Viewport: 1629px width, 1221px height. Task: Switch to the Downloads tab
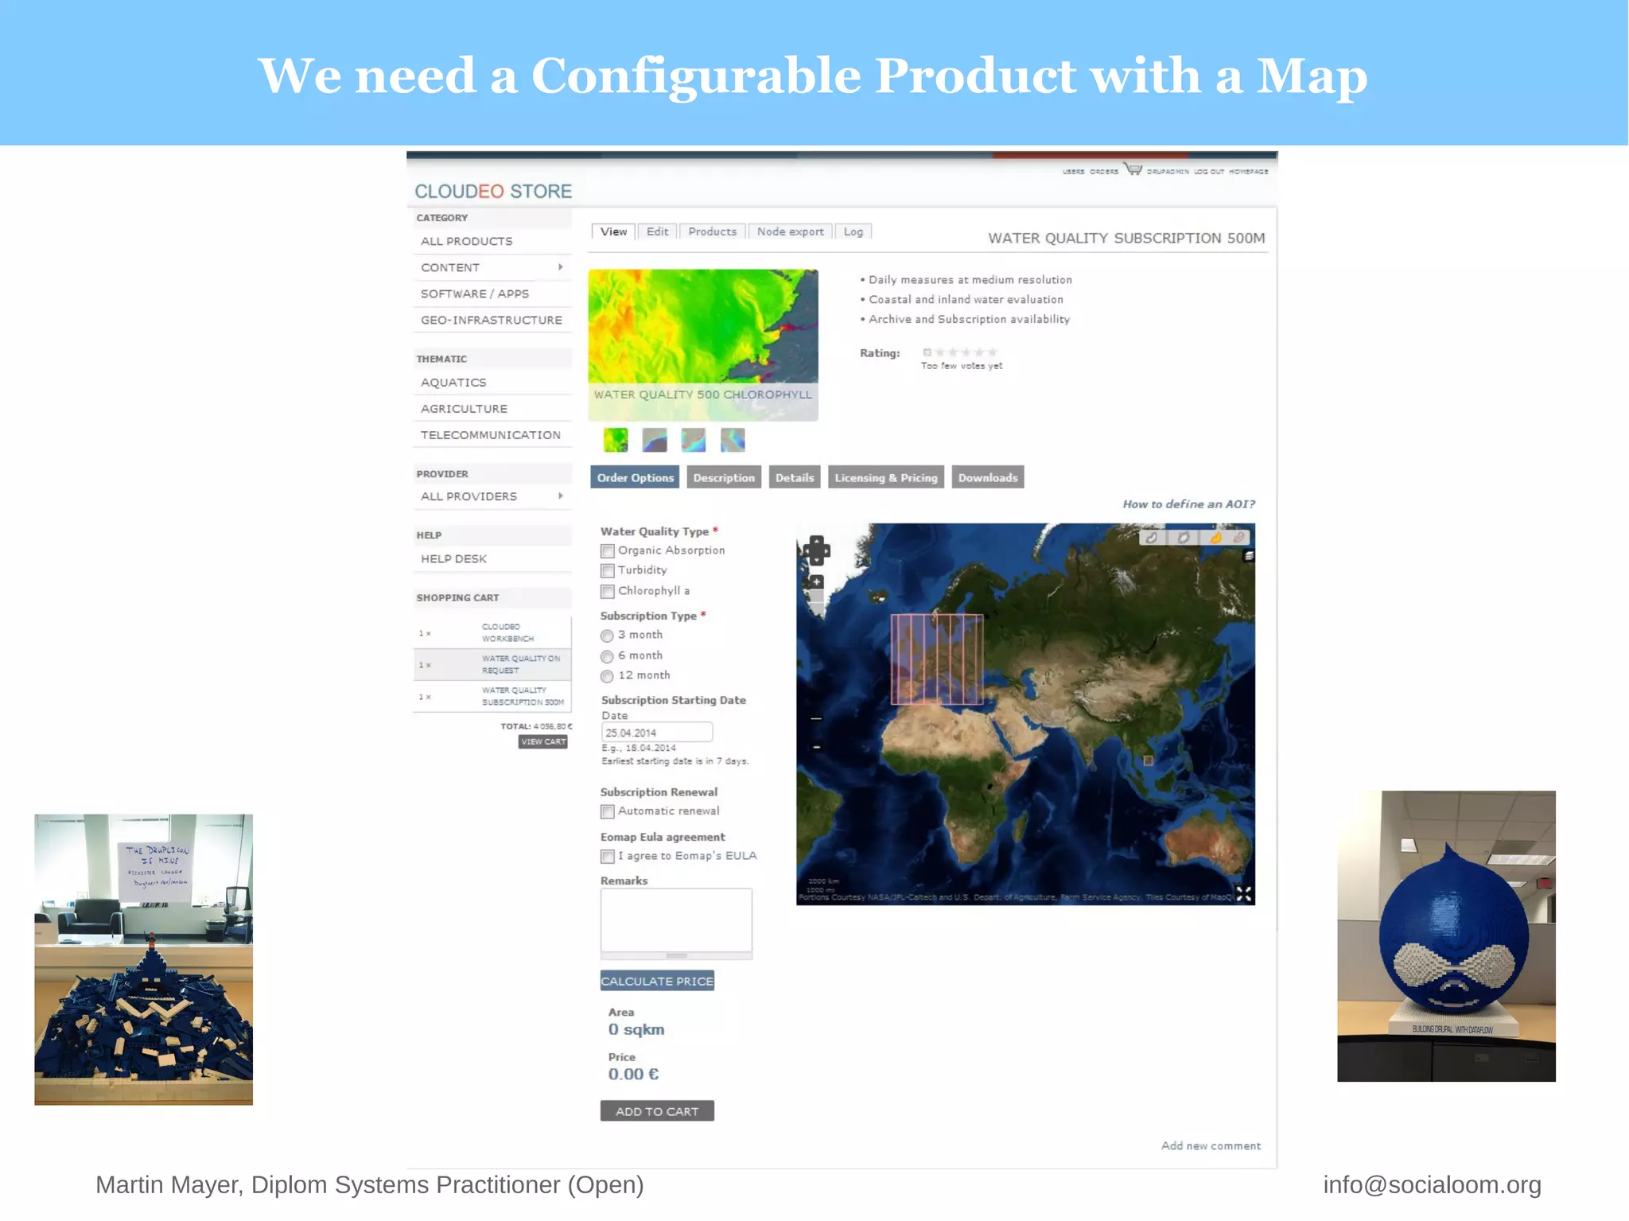tap(988, 477)
